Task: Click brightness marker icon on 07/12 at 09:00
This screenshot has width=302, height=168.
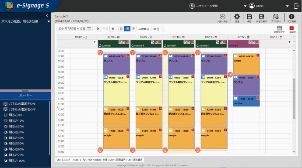Action: click(230, 75)
